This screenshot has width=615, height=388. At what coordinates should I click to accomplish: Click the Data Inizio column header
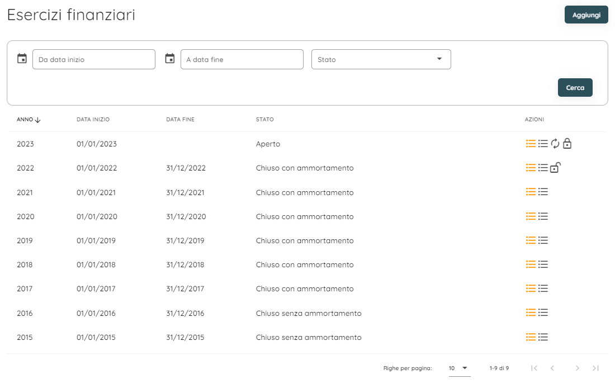click(93, 120)
